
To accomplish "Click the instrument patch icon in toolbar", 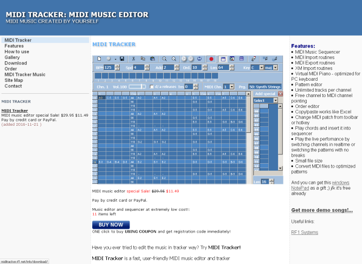I will coord(254,59).
